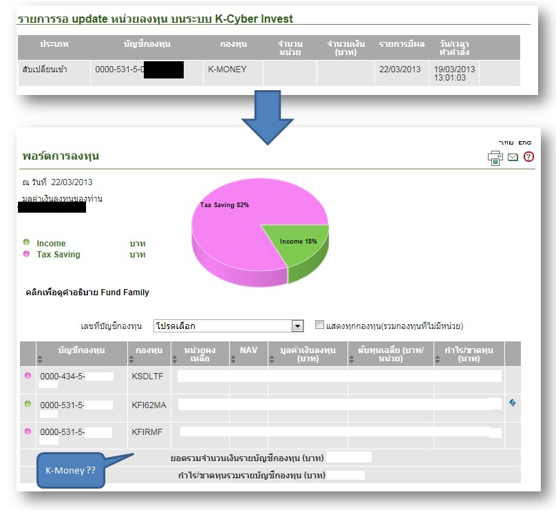Click the พอร์ตการลงทุน heading

61,156
